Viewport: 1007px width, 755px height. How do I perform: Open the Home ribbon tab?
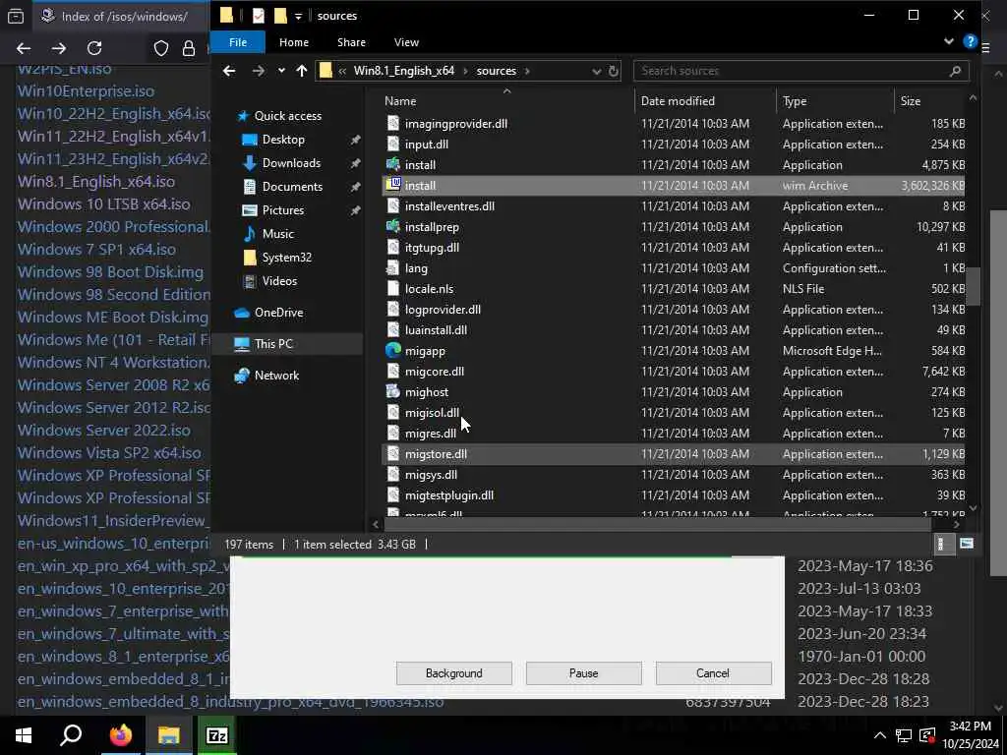(x=293, y=42)
